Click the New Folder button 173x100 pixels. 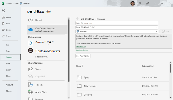[x=83, y=56]
